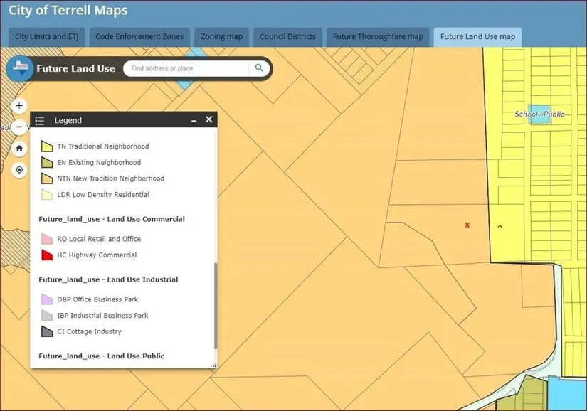
Task: Click the Legend panel vertical scrollbar
Action: pyautogui.click(x=215, y=306)
